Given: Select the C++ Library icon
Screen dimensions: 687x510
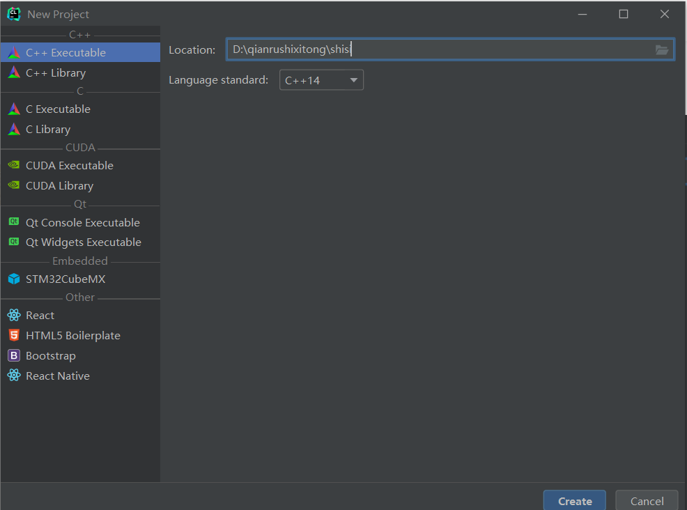Looking at the screenshot, I should click(x=14, y=72).
